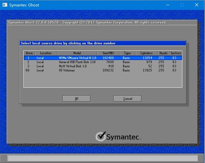205x163 pixels.
Task: Click the OK button
Action: click(76, 99)
